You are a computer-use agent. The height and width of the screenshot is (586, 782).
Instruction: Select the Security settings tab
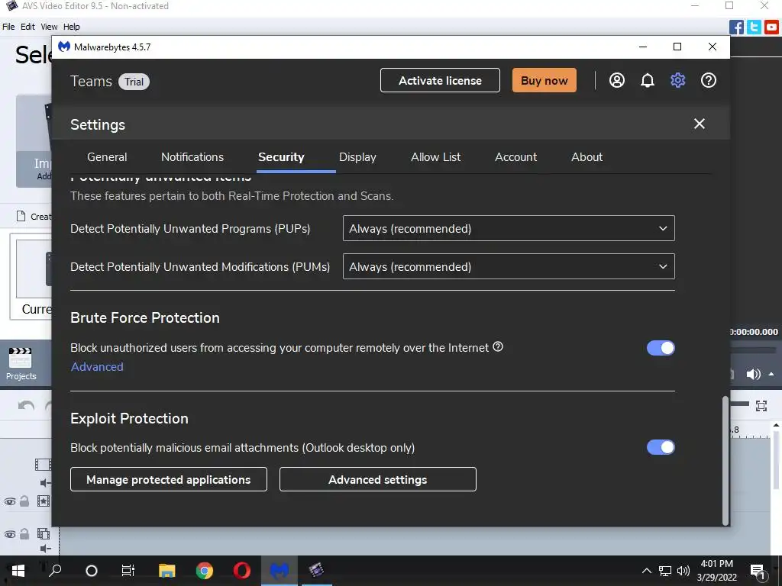pyautogui.click(x=281, y=157)
